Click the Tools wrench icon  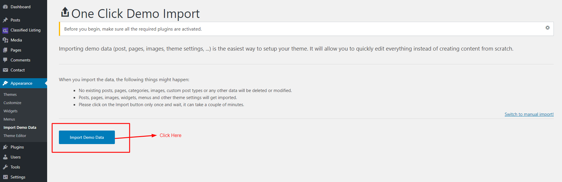tap(5, 167)
